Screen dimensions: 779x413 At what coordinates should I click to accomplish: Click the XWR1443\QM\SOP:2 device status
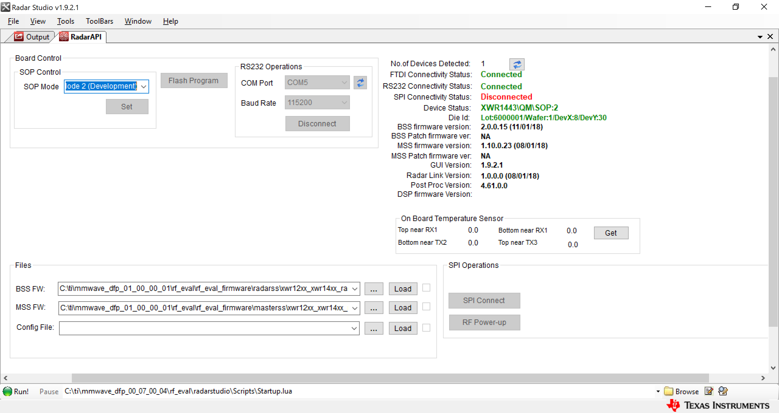[519, 108]
